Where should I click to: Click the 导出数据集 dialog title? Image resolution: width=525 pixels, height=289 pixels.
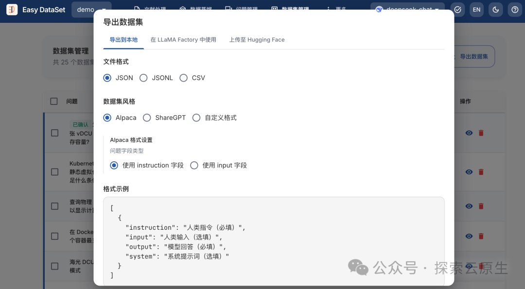(x=123, y=22)
